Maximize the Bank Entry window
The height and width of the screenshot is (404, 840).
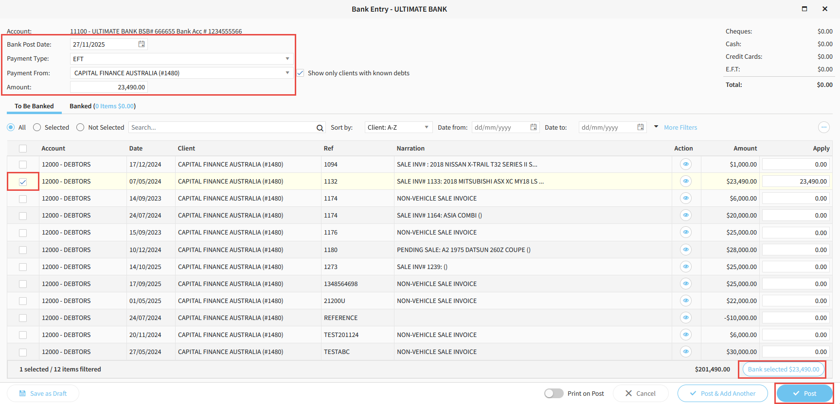pos(804,9)
